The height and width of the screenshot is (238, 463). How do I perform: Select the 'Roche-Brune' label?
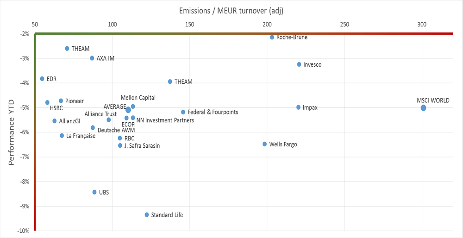click(x=292, y=38)
